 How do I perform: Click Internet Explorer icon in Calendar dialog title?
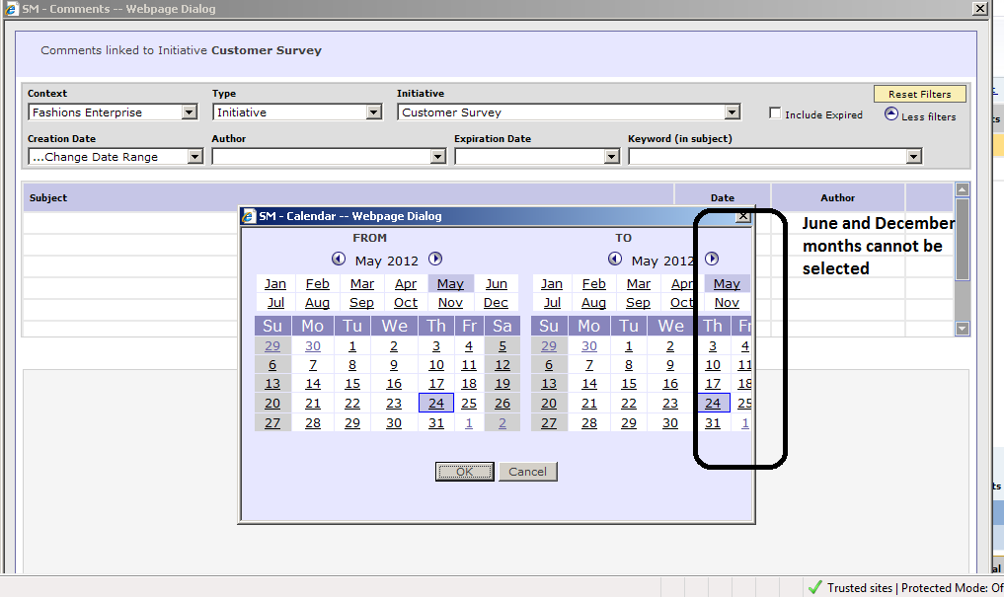point(249,216)
